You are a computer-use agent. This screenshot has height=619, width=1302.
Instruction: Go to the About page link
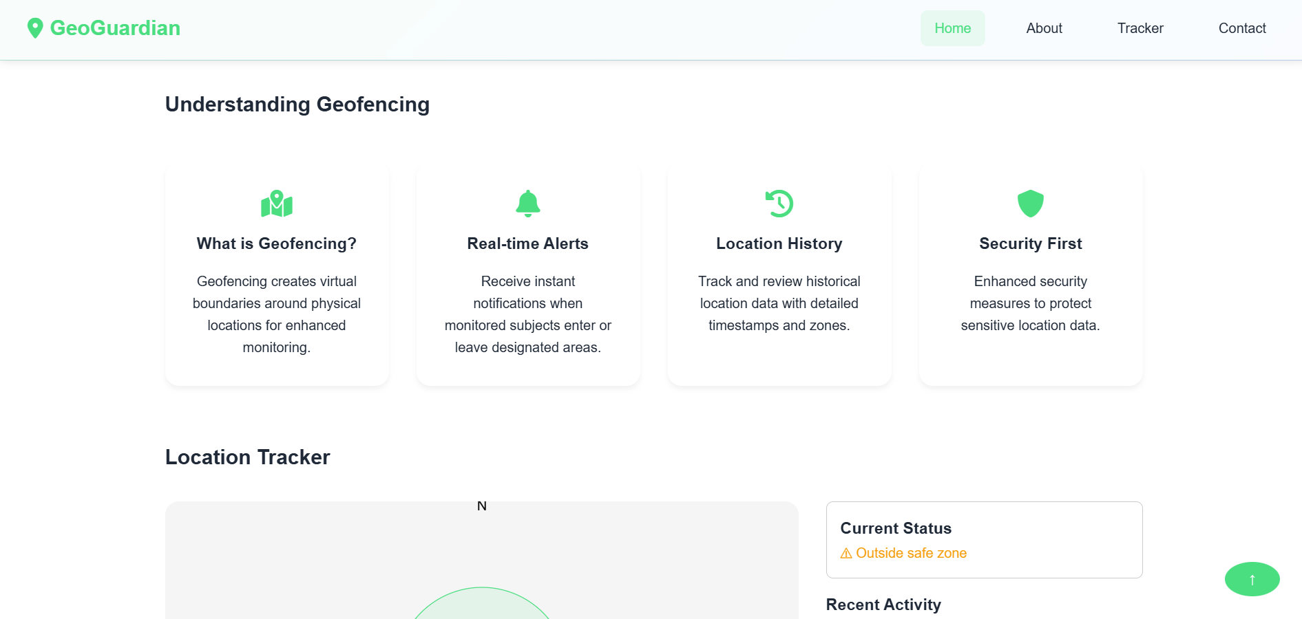tap(1044, 28)
